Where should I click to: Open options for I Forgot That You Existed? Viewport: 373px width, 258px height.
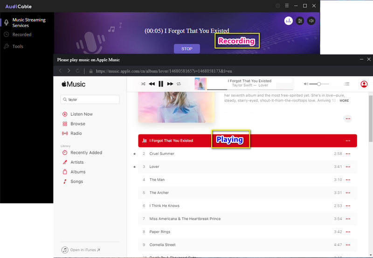(348, 140)
